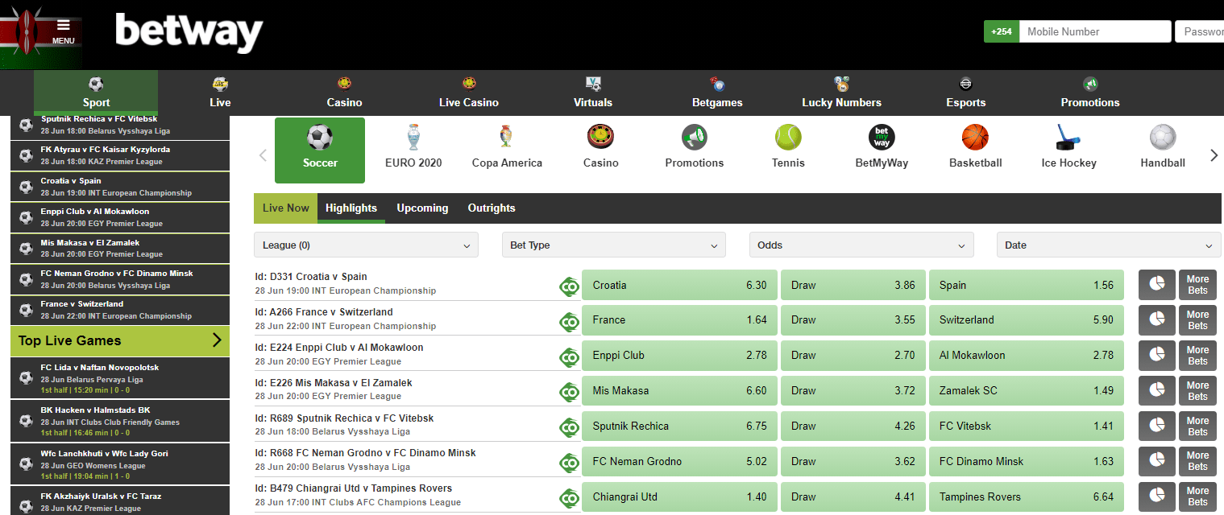
Task: Open the Casino tab in top navigation
Action: 344,92
